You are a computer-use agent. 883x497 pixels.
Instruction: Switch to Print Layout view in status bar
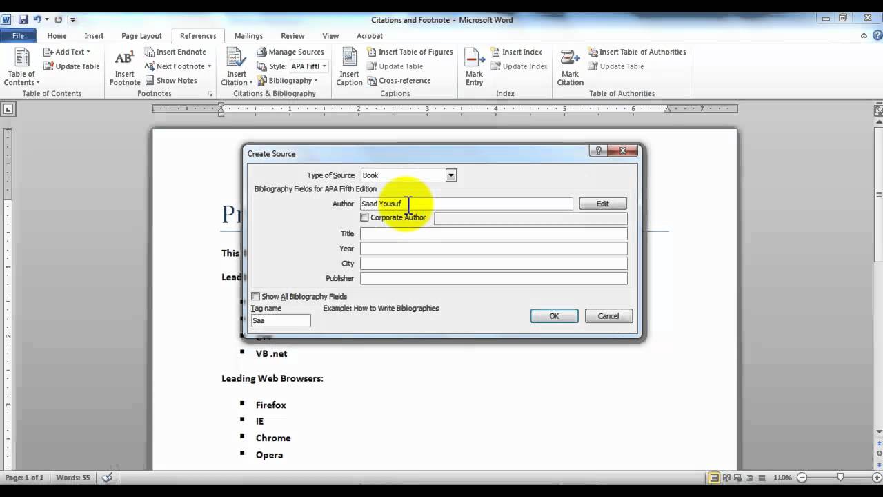(x=715, y=478)
